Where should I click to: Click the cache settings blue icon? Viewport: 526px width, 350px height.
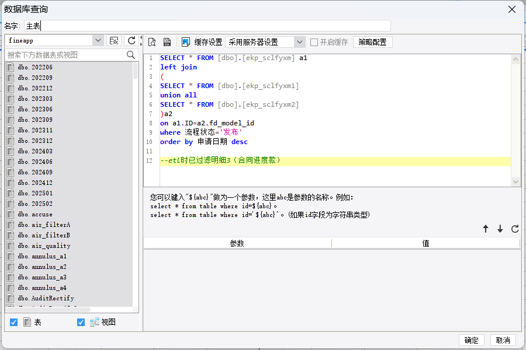click(185, 42)
